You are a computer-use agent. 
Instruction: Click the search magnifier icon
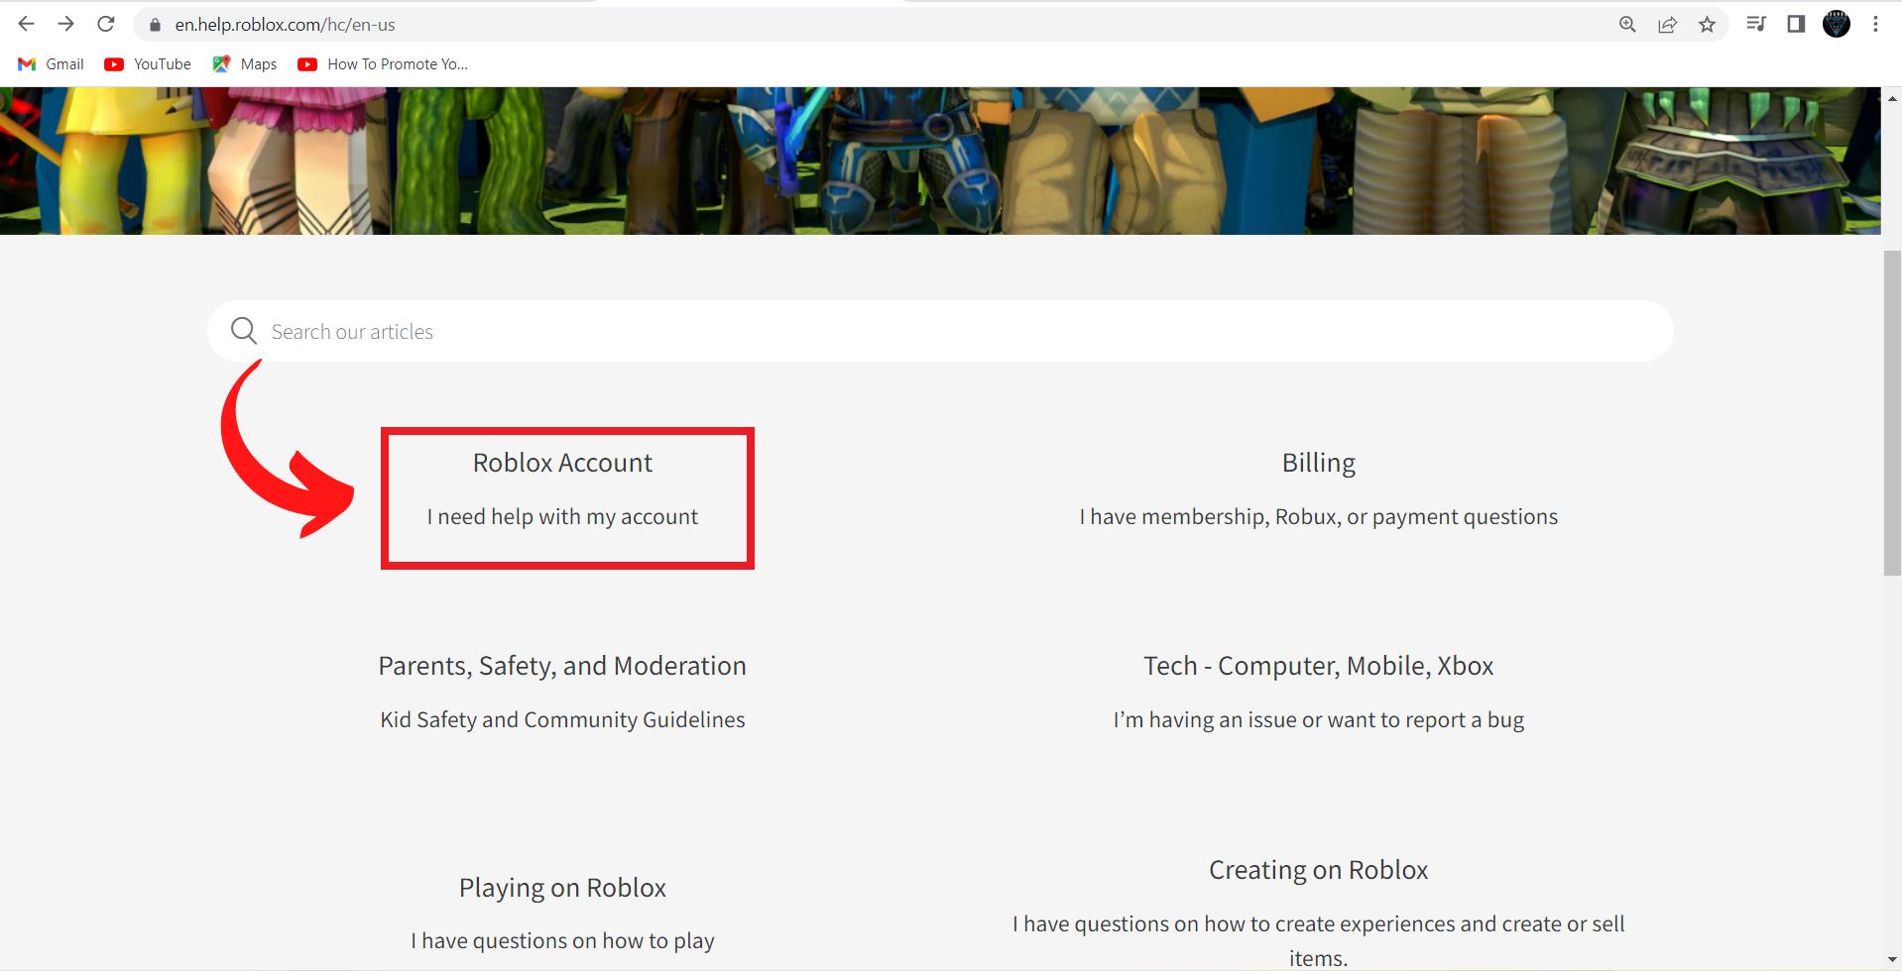pyautogui.click(x=243, y=331)
